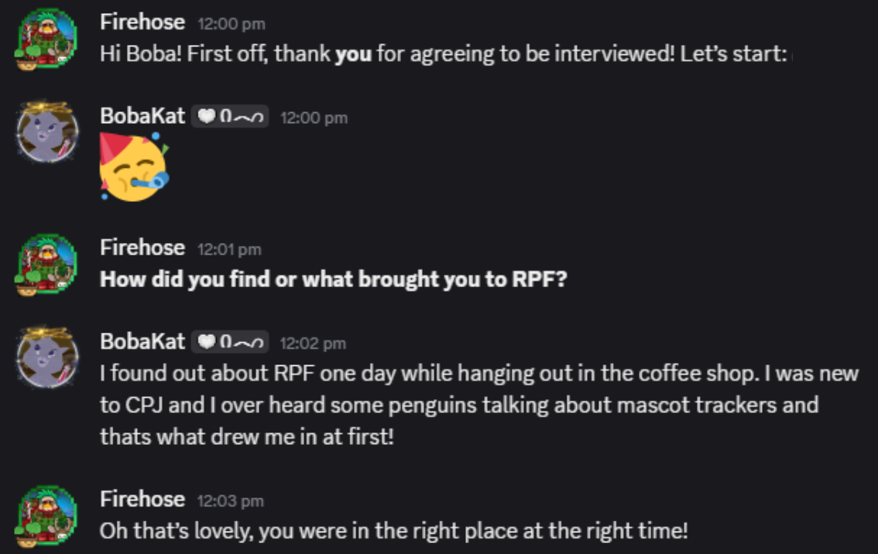Viewport: 878px width, 554px height.
Task: Click Firehose's avatar on the 12:01 pm question
Action: pos(46,265)
